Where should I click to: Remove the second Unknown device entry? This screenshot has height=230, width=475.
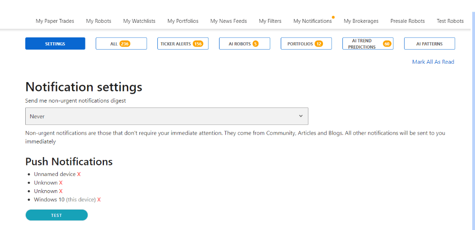point(61,191)
